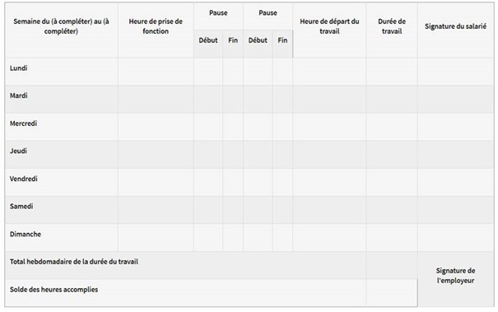Select the first Pause column header
The image size is (498, 312).
[x=218, y=13]
